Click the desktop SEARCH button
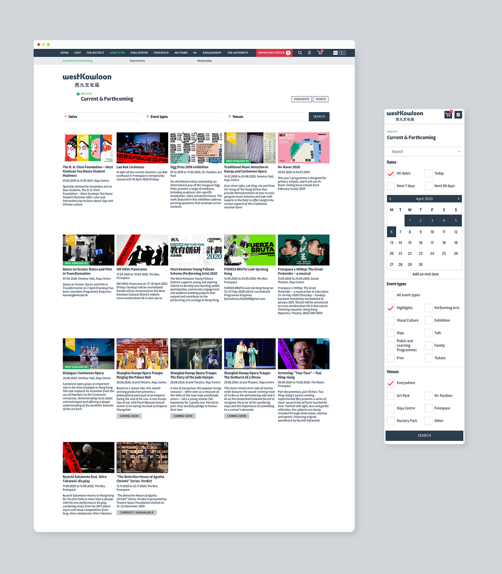Screen dimensions: 502x574 [319, 117]
